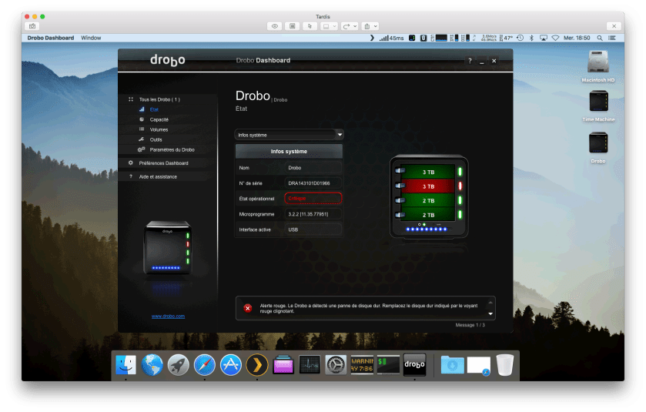Open Aide et assistance
Viewport: 646px width, 412px height.
click(158, 176)
